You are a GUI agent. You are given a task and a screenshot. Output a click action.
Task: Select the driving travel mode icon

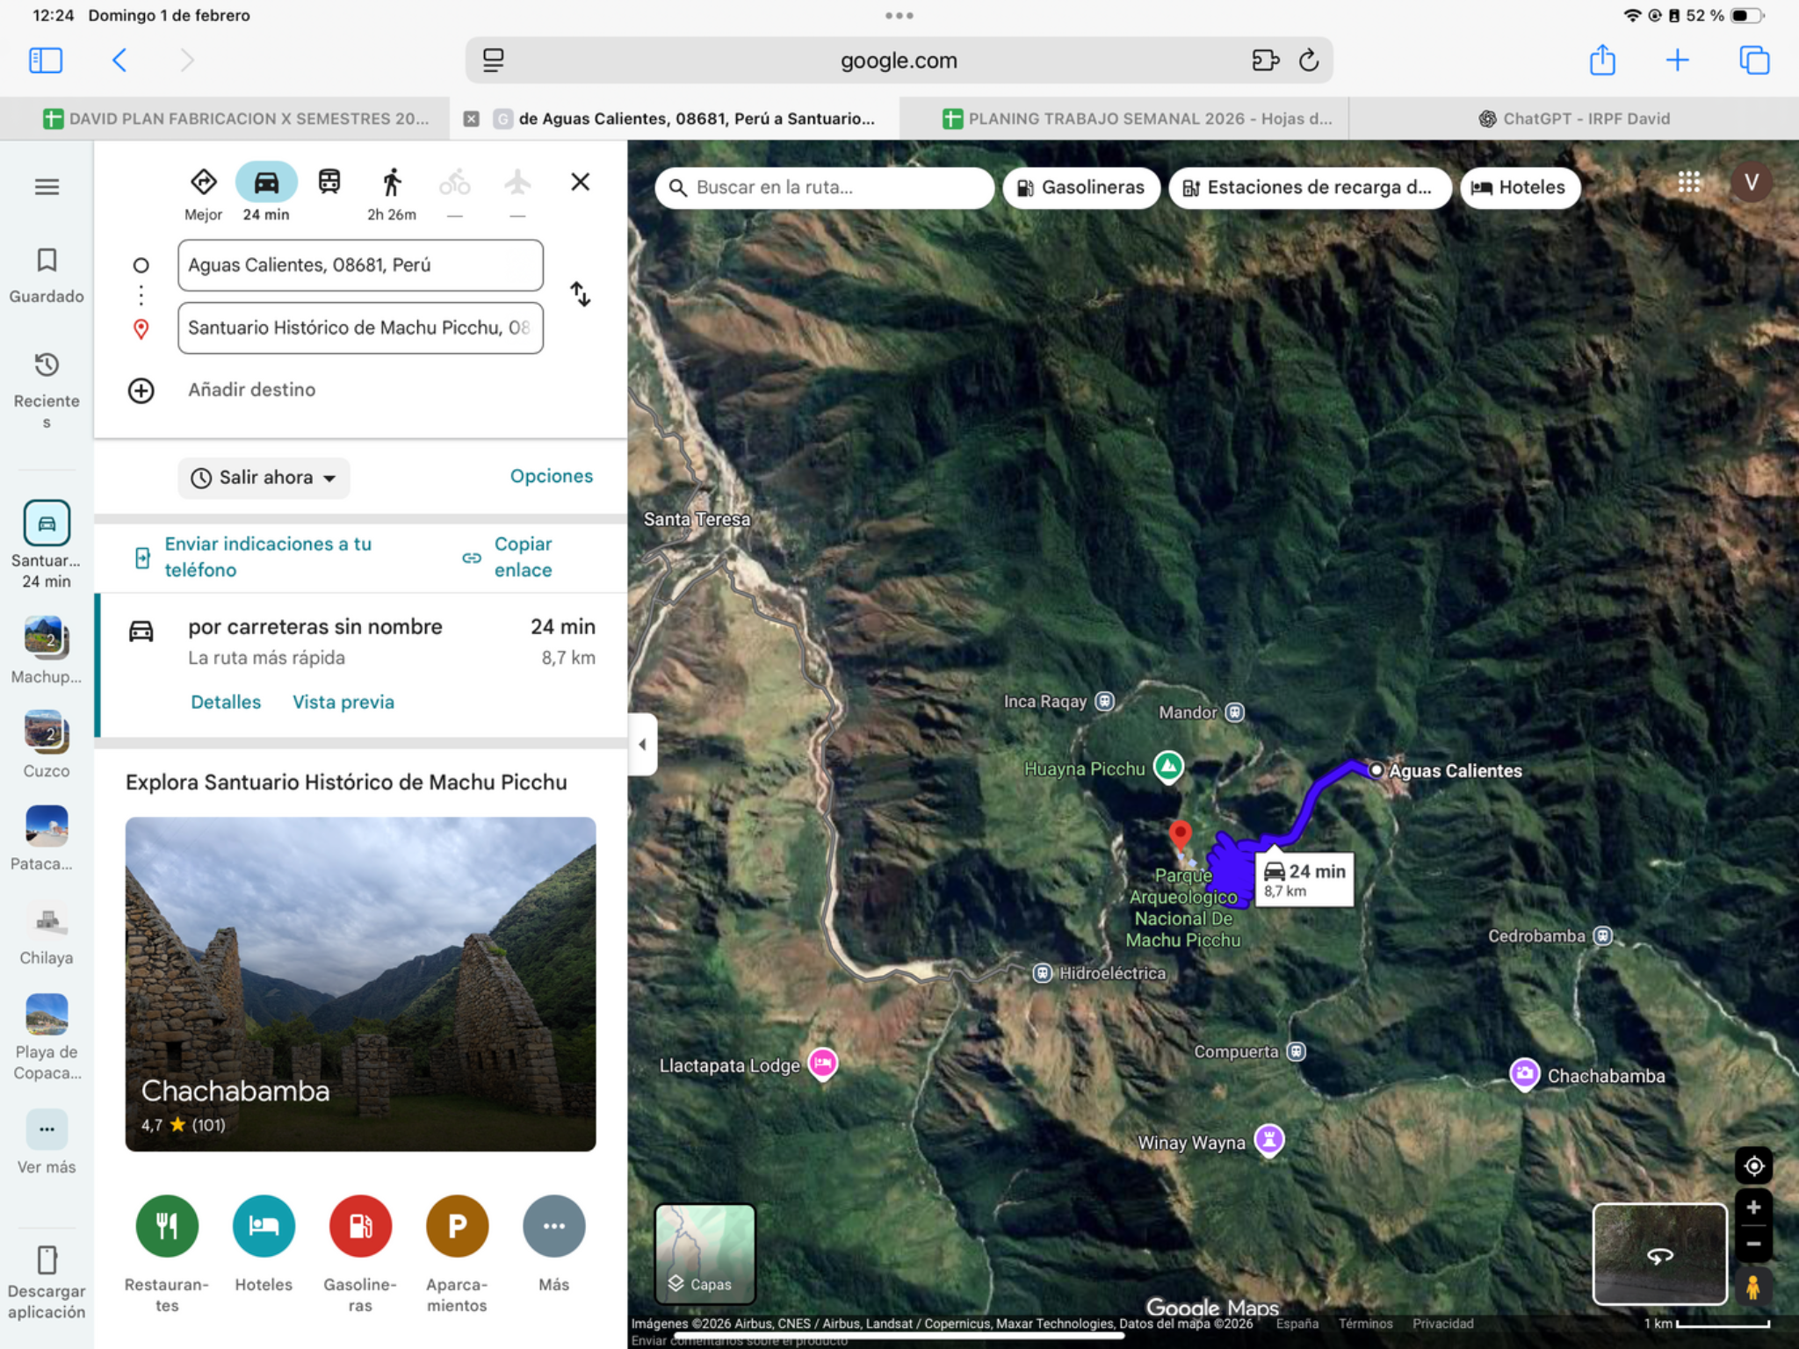click(266, 182)
